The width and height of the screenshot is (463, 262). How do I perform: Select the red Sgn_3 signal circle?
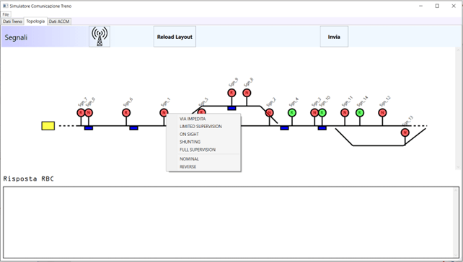point(314,112)
